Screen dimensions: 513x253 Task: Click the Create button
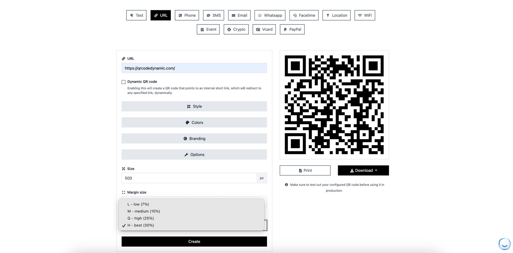click(194, 241)
